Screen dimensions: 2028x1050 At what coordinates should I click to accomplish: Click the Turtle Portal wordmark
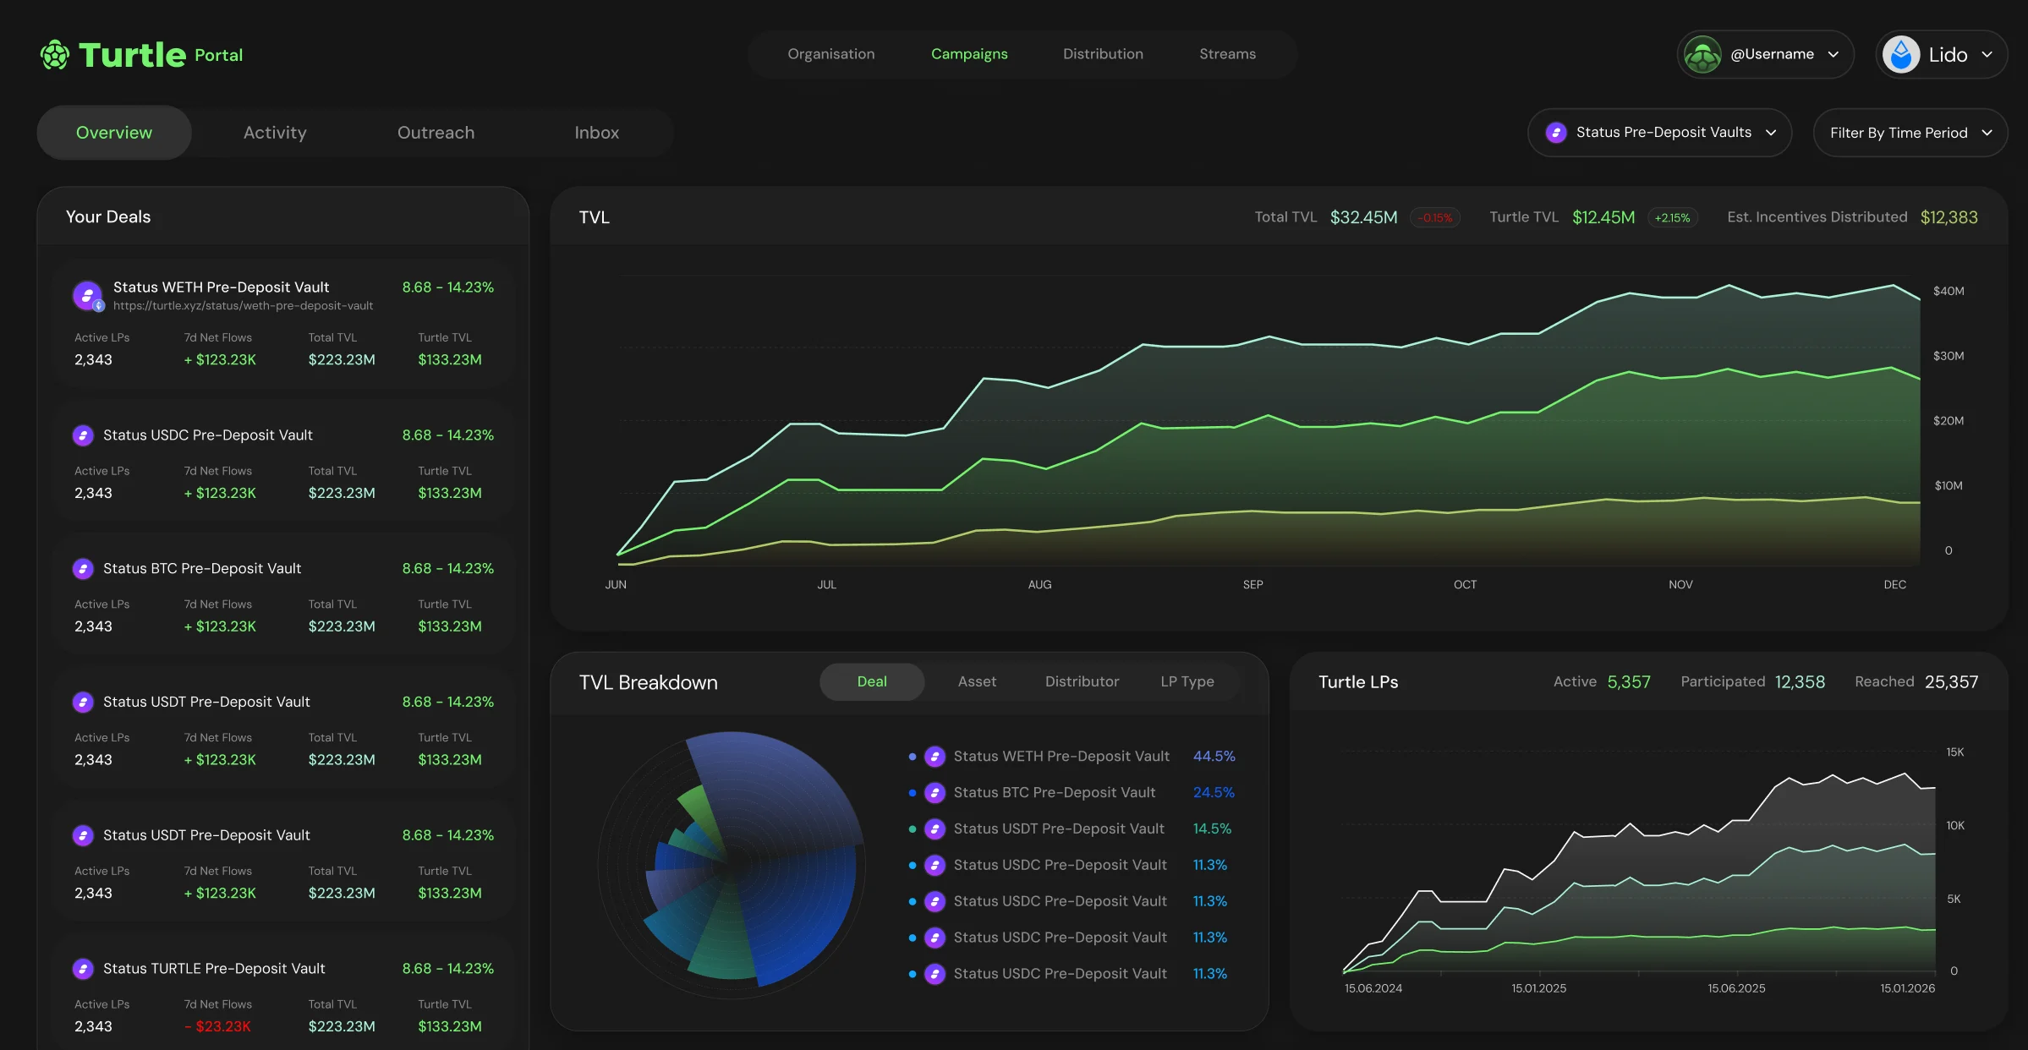tap(160, 55)
